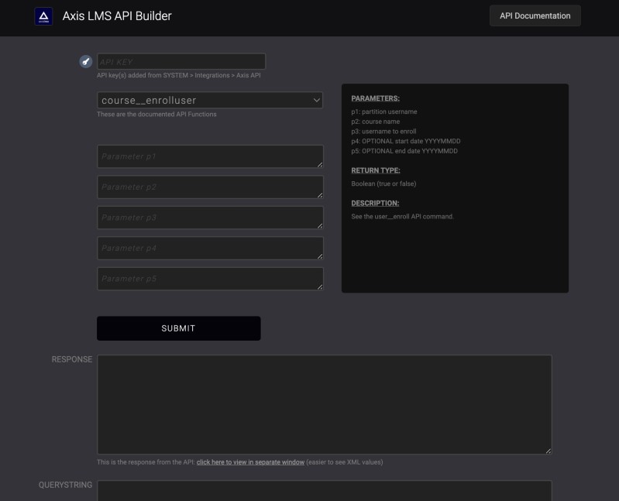
Task: Click the resize grip on Parameter p5 field
Action: (x=320, y=287)
